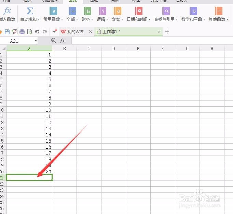Select column C header
This screenshot has height=214, width=233.
point(89,49)
